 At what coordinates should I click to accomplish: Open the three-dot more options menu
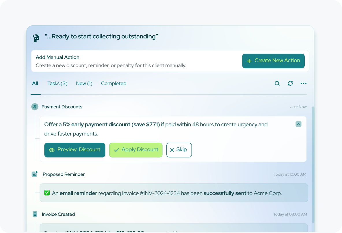pyautogui.click(x=303, y=83)
